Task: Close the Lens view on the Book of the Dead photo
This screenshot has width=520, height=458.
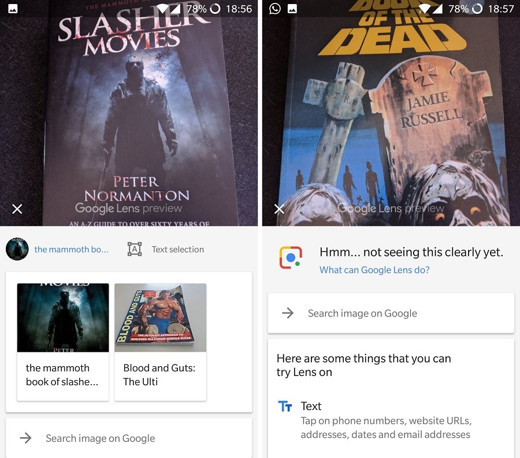Action: [279, 208]
